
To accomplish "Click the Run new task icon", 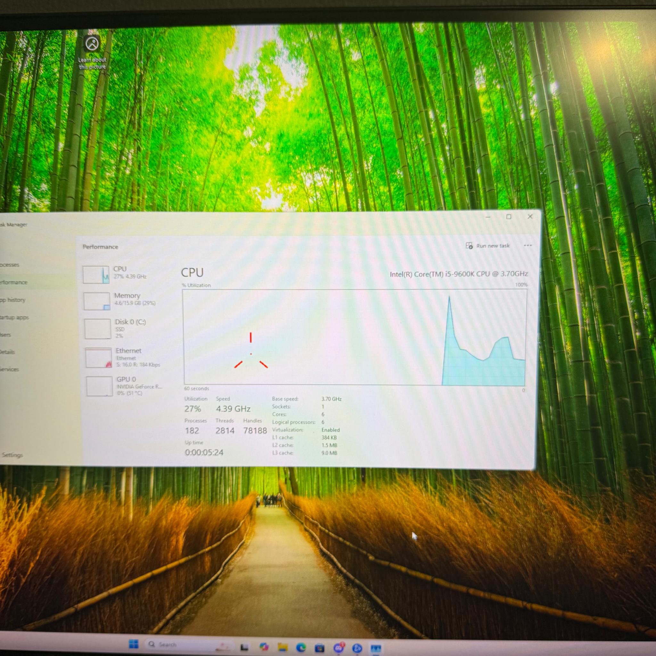I will pyautogui.click(x=469, y=246).
